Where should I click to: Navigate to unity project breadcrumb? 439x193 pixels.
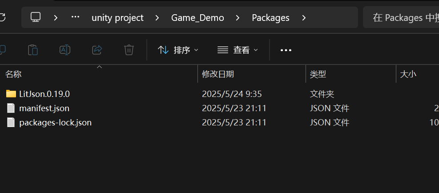[x=117, y=18]
